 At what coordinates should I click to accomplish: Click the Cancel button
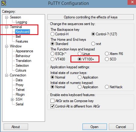point(121,127)
